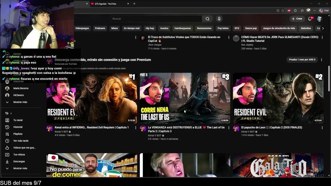Screen dimensions: 331x186
Task: Open Not Jeykey channel link
Action: 247,45
